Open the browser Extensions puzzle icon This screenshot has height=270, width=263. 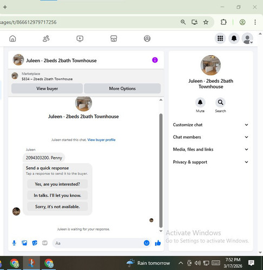click(223, 22)
